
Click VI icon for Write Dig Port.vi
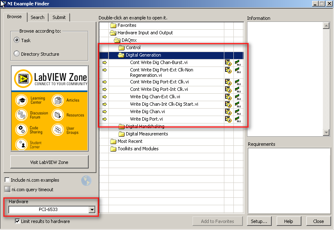coord(228,119)
